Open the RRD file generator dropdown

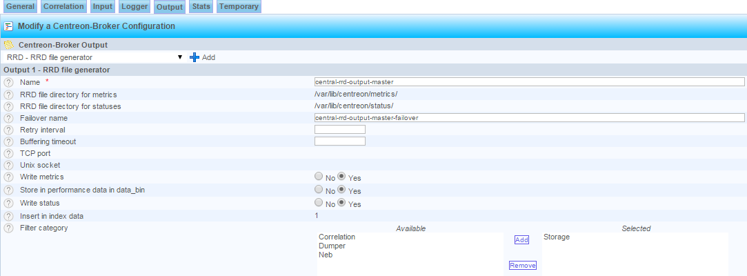click(94, 57)
